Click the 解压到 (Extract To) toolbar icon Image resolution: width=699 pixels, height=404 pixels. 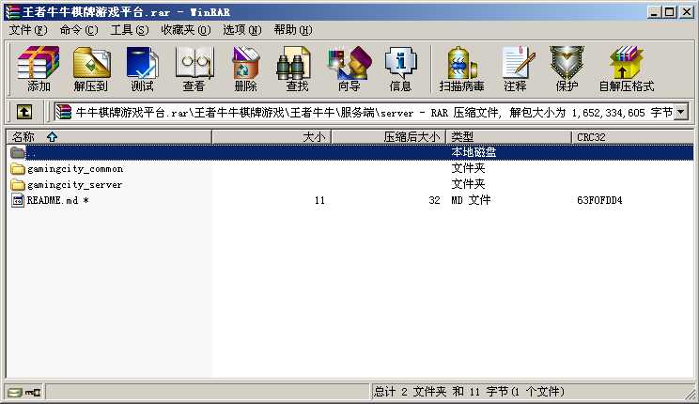(91, 69)
